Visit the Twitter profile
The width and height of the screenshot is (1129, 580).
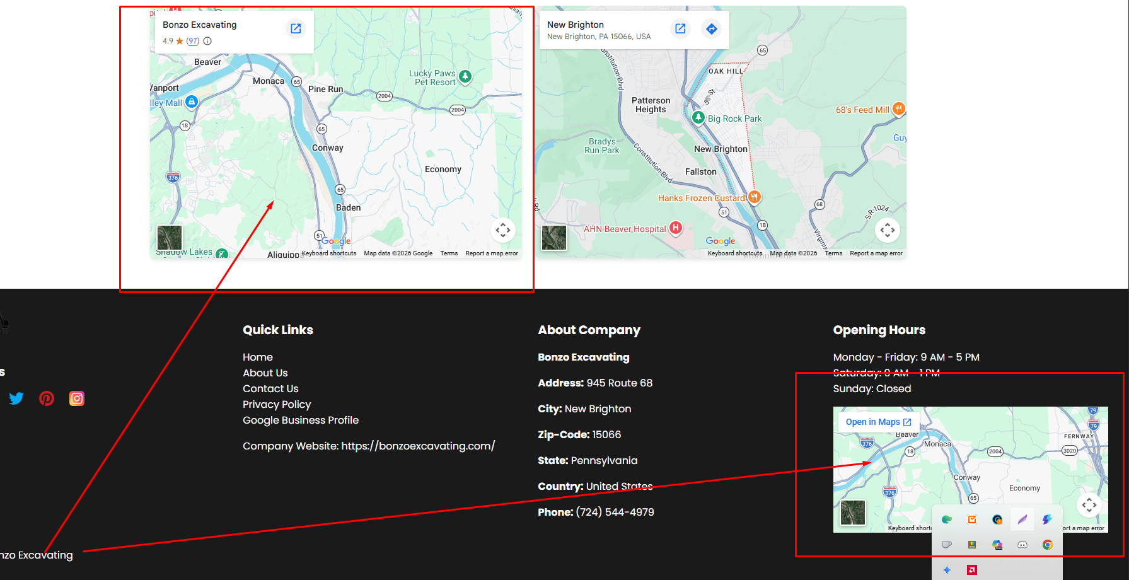pos(16,398)
